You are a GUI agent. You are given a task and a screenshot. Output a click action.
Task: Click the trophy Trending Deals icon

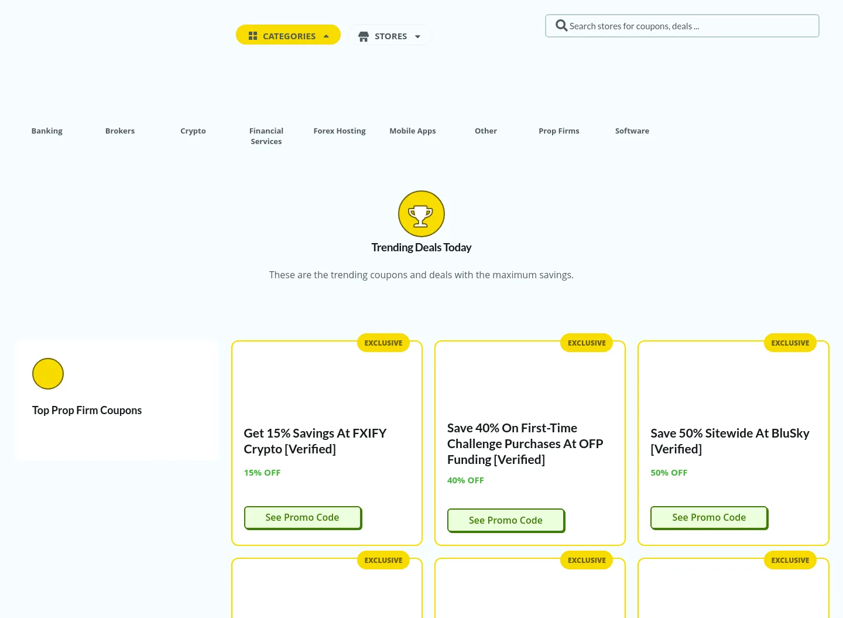click(x=421, y=214)
